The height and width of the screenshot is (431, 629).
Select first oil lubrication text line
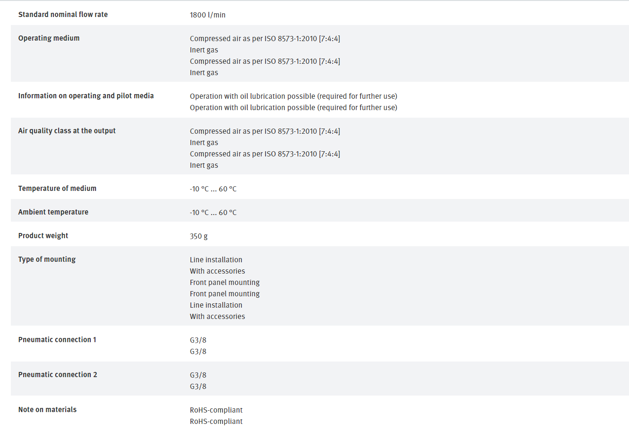(x=293, y=96)
